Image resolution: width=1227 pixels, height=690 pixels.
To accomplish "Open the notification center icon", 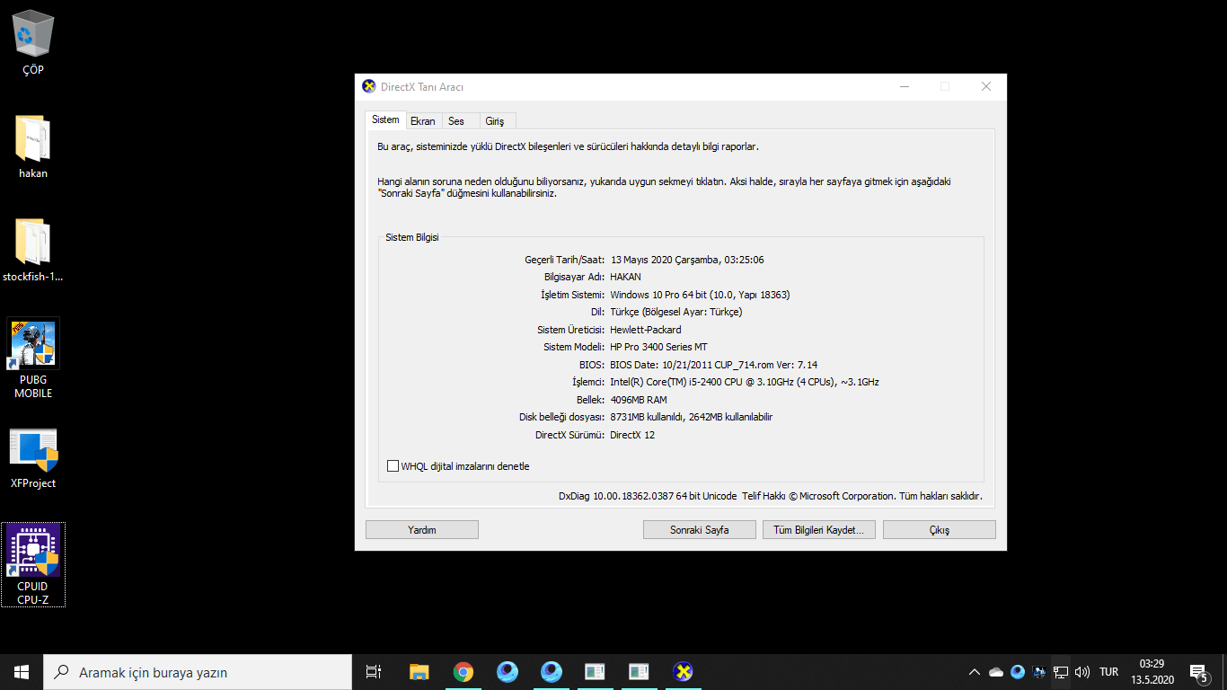I will point(1197,672).
